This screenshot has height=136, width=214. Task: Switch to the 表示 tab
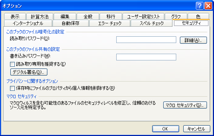click(x=15, y=17)
